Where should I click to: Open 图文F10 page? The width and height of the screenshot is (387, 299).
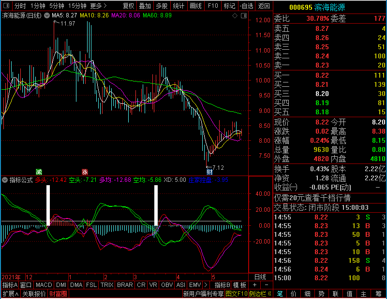coord(237,294)
